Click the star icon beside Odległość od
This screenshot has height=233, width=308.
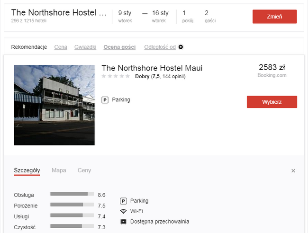181,47
